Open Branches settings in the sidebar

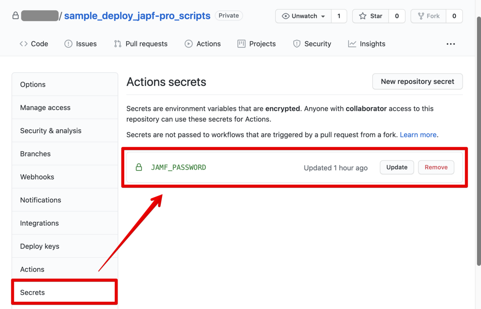click(x=65, y=154)
